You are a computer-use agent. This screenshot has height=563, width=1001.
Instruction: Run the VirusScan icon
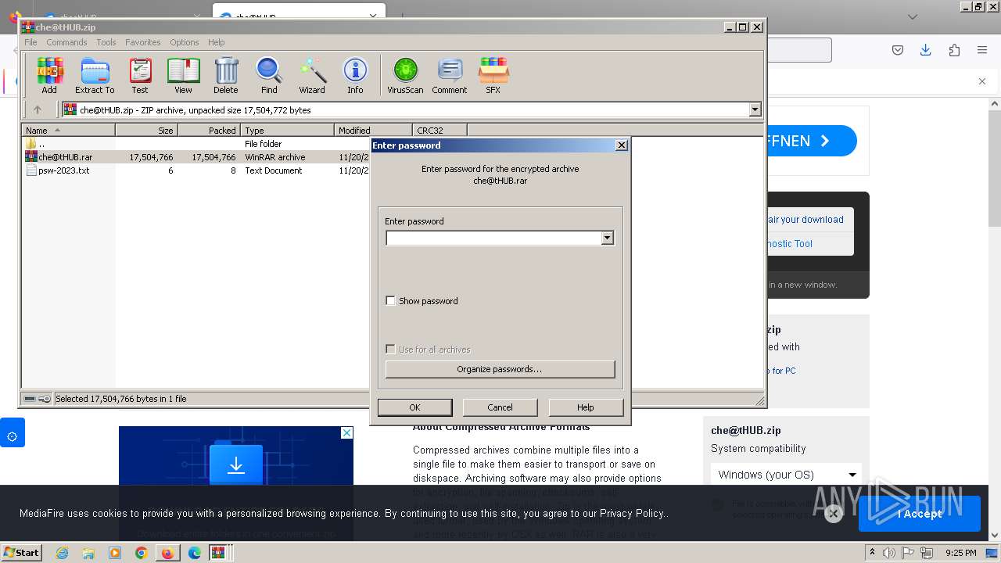tap(405, 76)
